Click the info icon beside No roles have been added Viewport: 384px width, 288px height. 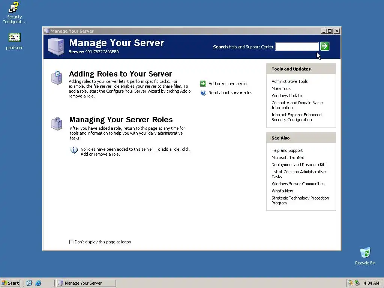[x=74, y=150]
